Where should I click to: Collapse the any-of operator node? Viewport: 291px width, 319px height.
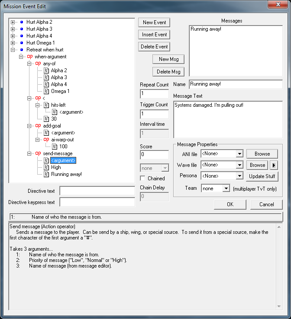(x=29, y=64)
